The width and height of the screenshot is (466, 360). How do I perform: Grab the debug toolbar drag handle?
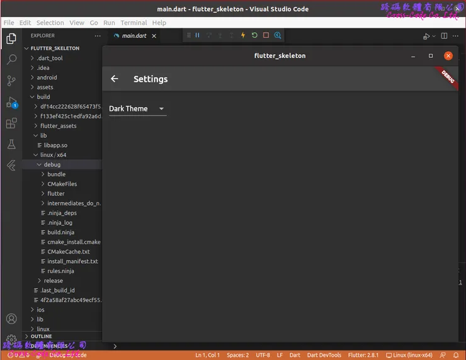pos(189,35)
